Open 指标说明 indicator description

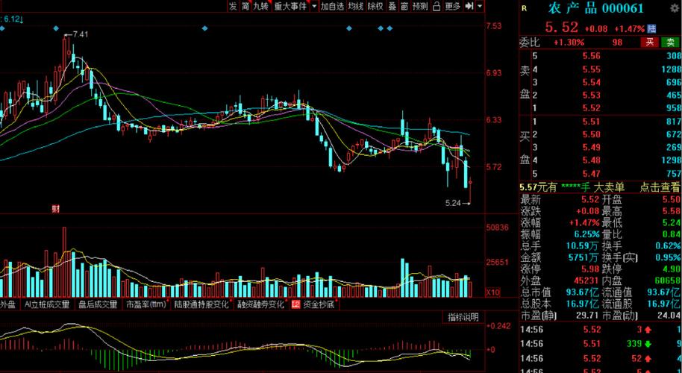[463, 317]
